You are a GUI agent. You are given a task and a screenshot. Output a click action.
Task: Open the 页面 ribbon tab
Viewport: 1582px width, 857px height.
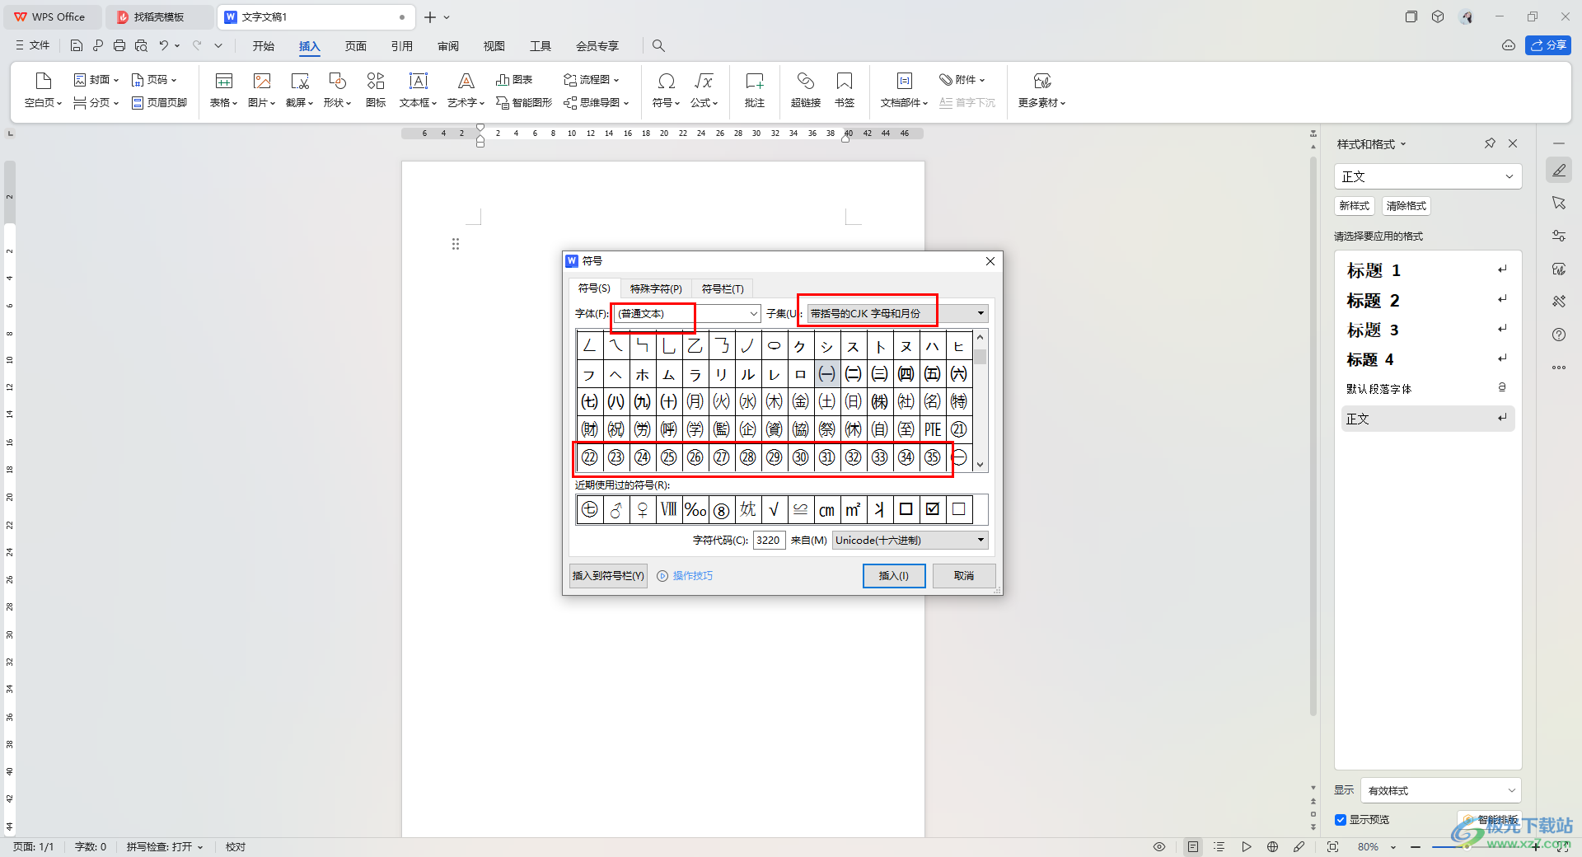(x=356, y=46)
